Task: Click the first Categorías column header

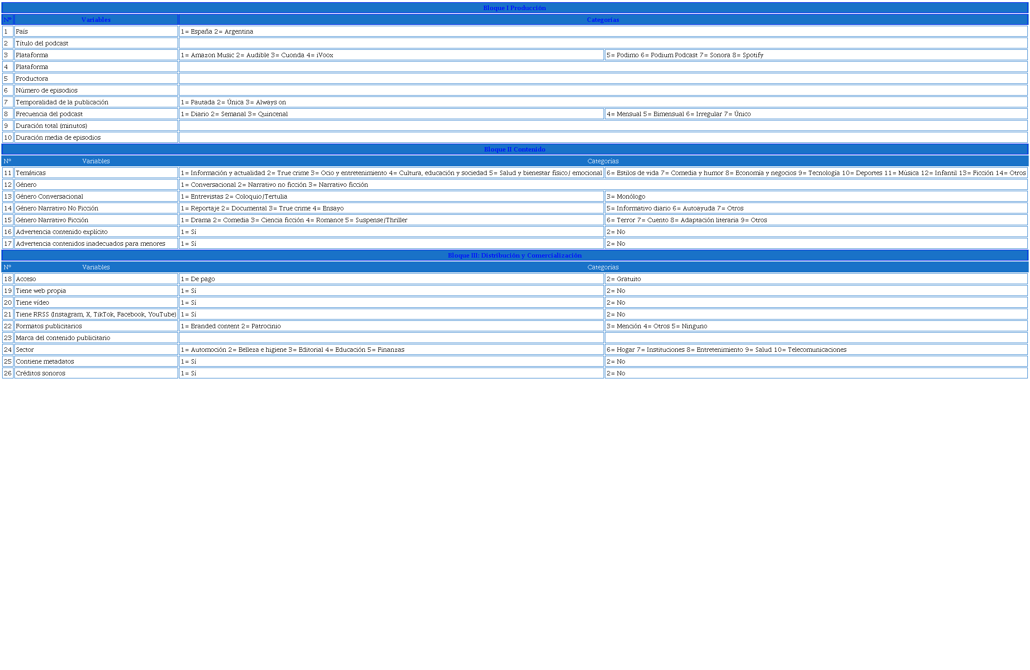Action: click(x=603, y=20)
